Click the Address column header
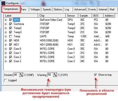The height and width of the screenshot is (101, 118). 109,16
